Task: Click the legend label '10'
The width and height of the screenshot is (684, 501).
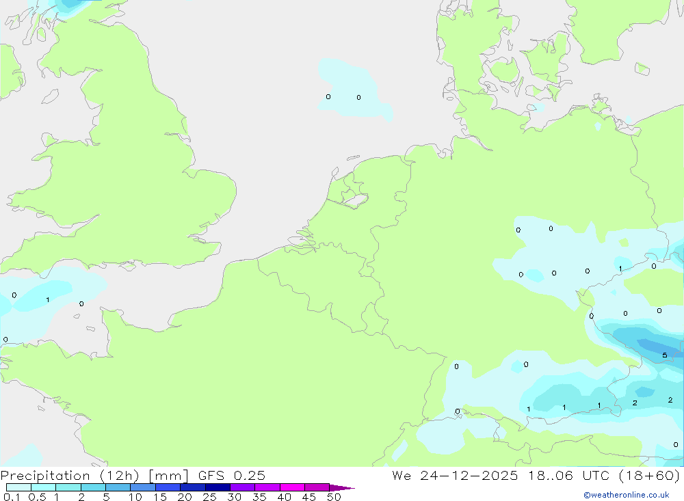Action: pyautogui.click(x=135, y=497)
